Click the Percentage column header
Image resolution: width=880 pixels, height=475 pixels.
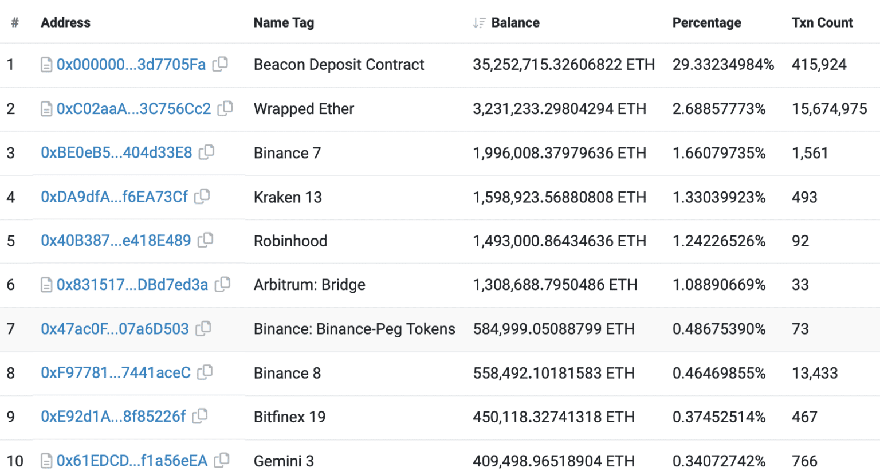707,22
